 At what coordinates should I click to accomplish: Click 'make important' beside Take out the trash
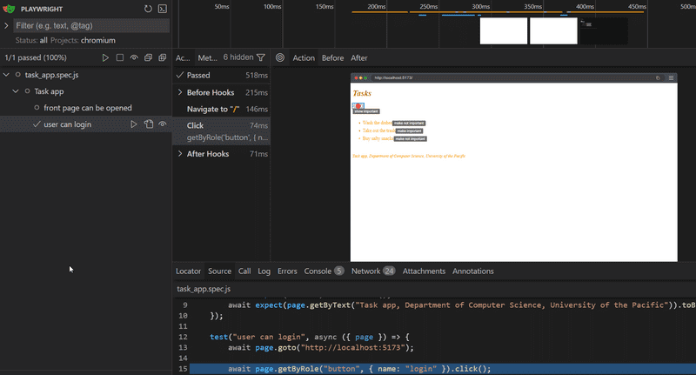pos(409,131)
